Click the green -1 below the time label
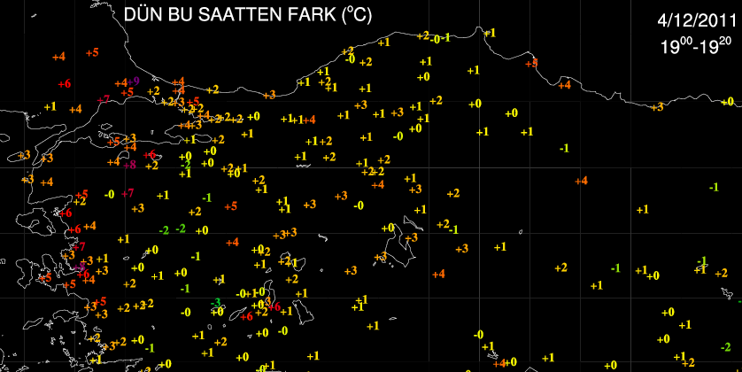The image size is (742, 372). pos(563,148)
